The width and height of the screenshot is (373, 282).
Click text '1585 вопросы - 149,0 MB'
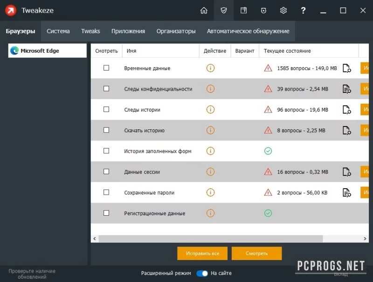(x=307, y=68)
